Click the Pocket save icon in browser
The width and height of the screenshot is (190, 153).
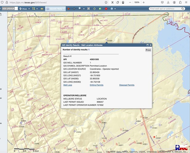tap(162, 2)
